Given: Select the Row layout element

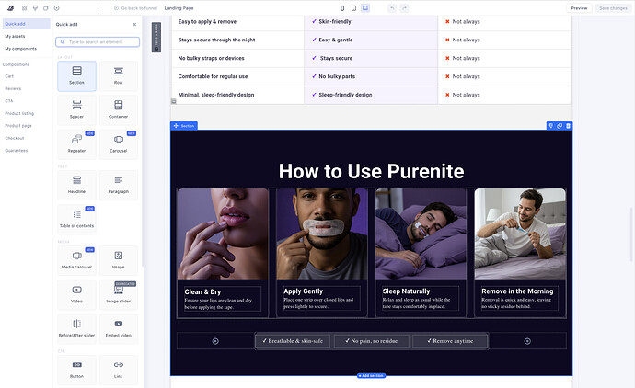Looking at the screenshot, I should click(118, 76).
